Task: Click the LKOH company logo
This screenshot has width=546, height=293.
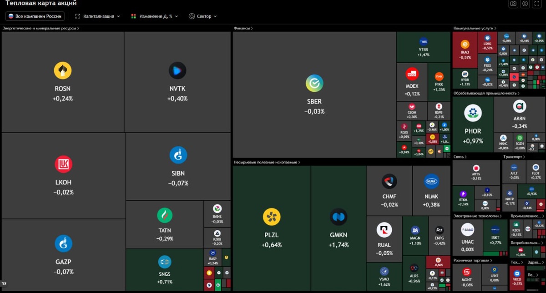Action: [x=63, y=164]
